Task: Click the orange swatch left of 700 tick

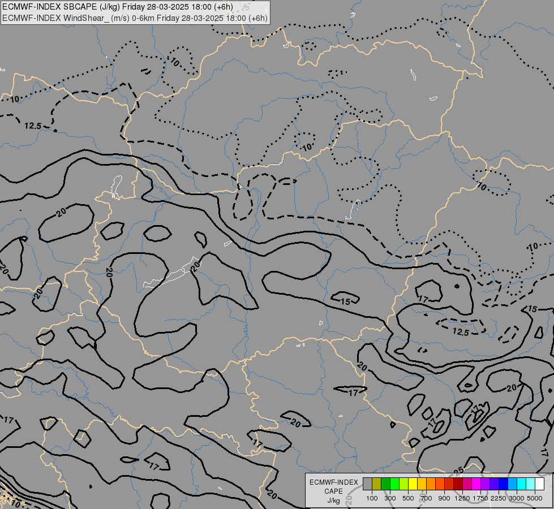Action: coord(431,484)
